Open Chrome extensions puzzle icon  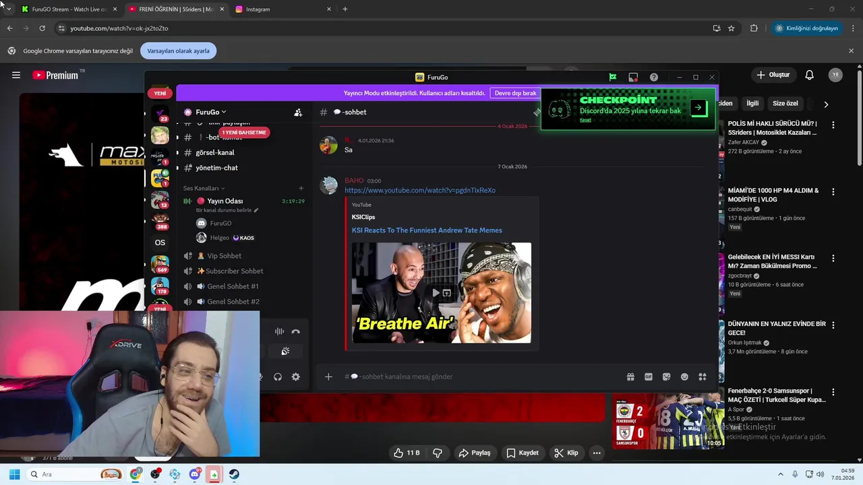pyautogui.click(x=754, y=28)
